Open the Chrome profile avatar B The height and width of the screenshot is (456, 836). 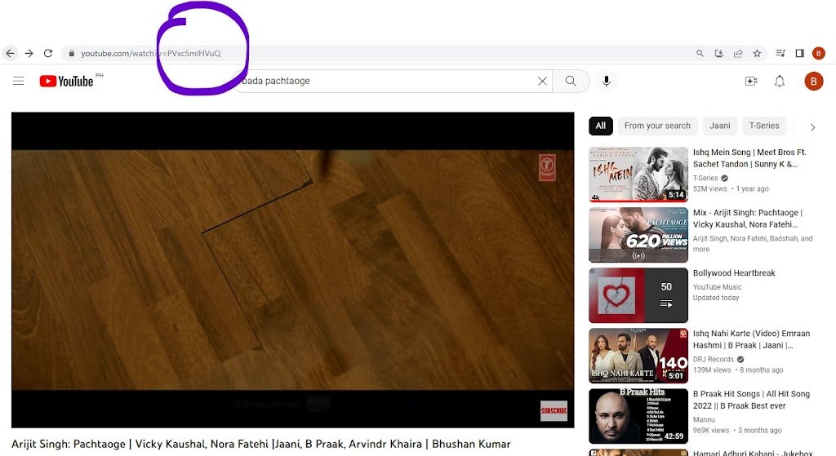pos(818,53)
